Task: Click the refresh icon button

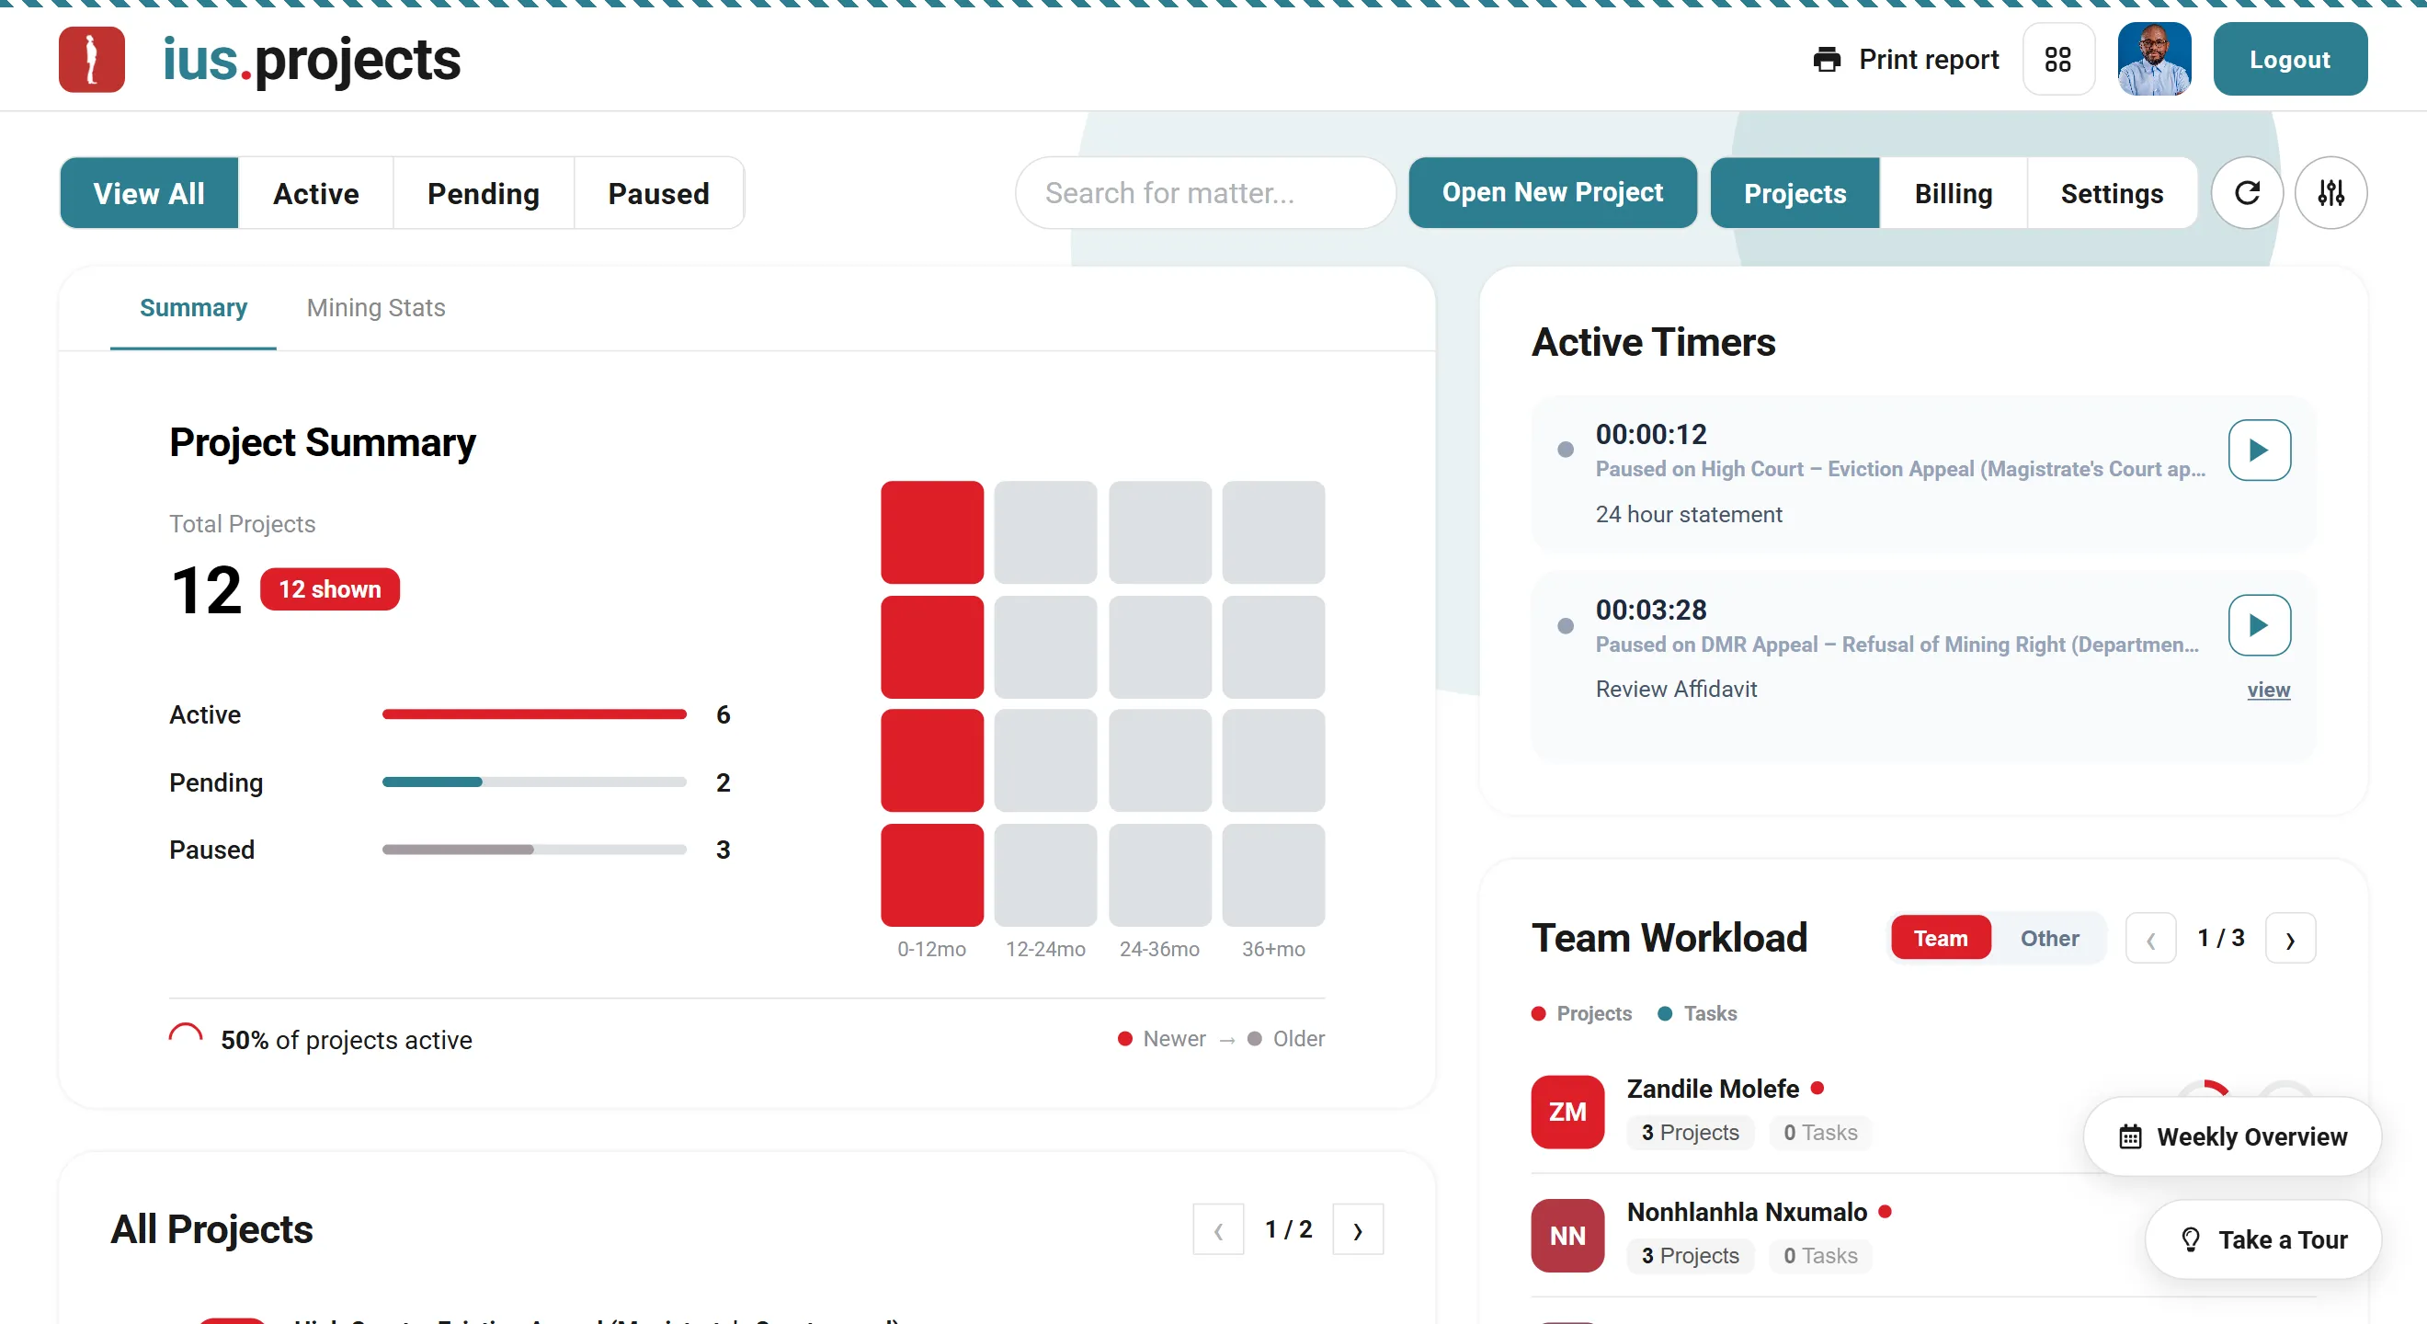Action: [2246, 193]
